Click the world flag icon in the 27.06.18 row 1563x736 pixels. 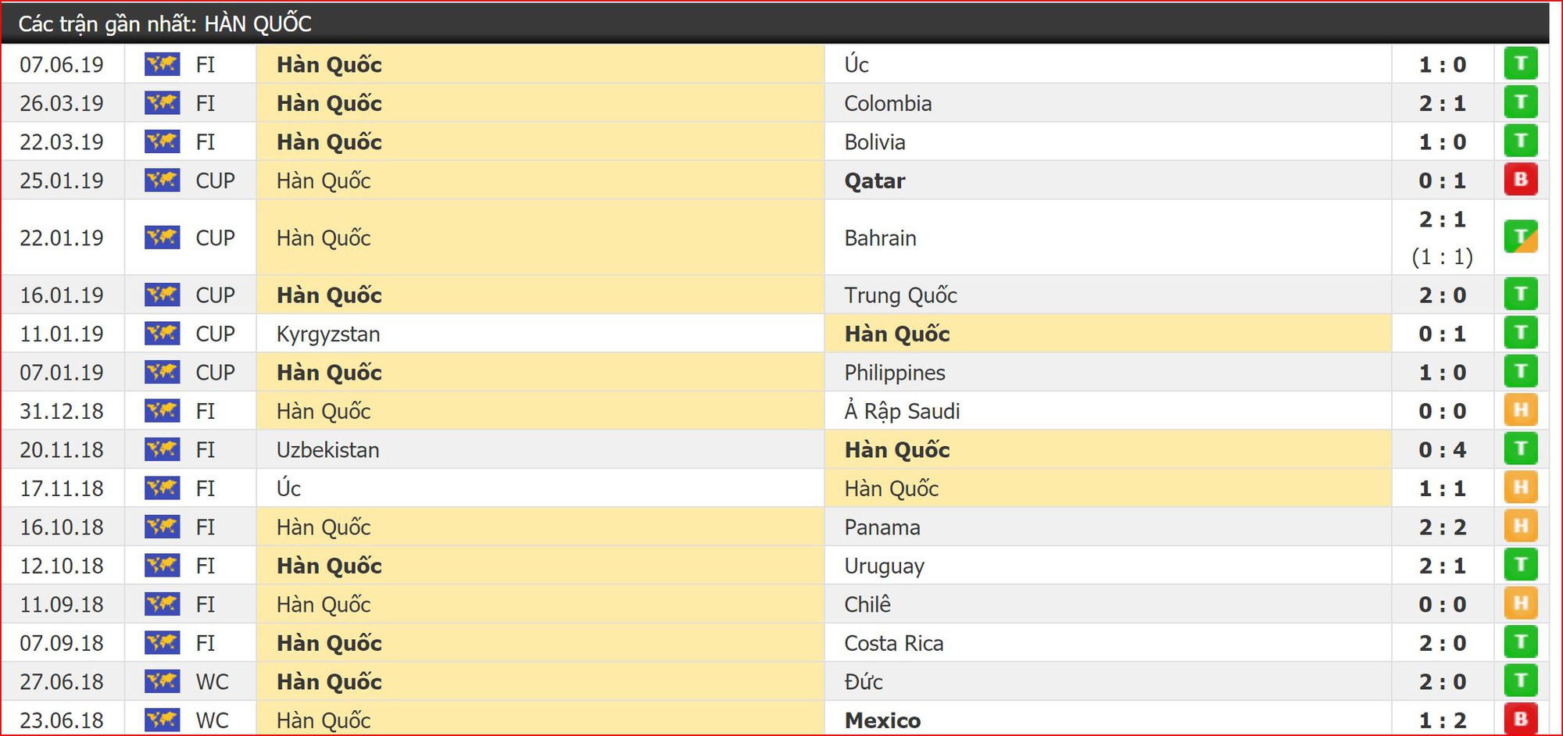click(x=163, y=681)
